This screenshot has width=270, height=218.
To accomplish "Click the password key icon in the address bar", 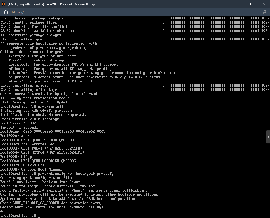I will (x=264, y=12).
